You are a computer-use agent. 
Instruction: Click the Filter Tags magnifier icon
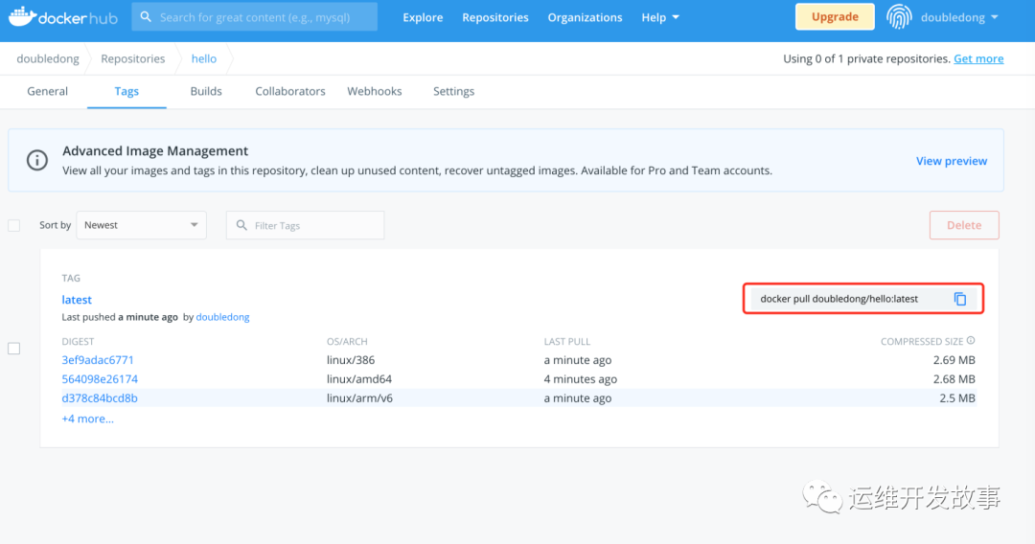point(241,225)
